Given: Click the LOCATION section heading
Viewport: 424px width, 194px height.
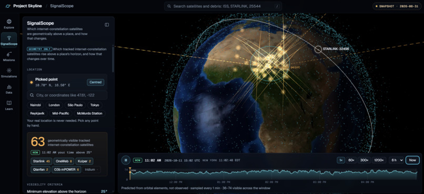Looking at the screenshot, I should pos(34,70).
